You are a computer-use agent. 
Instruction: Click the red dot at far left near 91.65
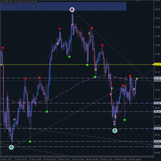tap(3, 48)
